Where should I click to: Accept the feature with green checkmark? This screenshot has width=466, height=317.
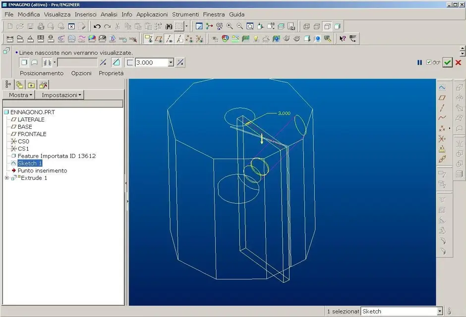pos(447,62)
